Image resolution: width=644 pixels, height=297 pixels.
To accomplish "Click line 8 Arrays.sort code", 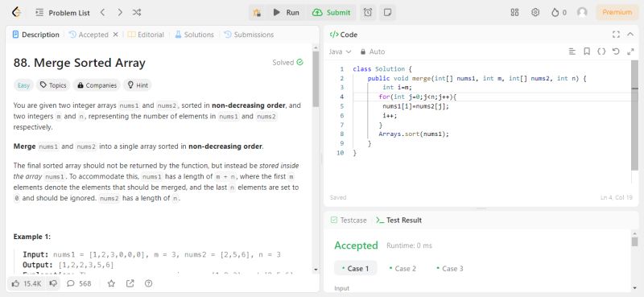I will click(414, 134).
